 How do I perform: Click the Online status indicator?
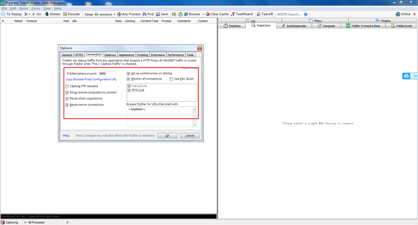pos(403,14)
